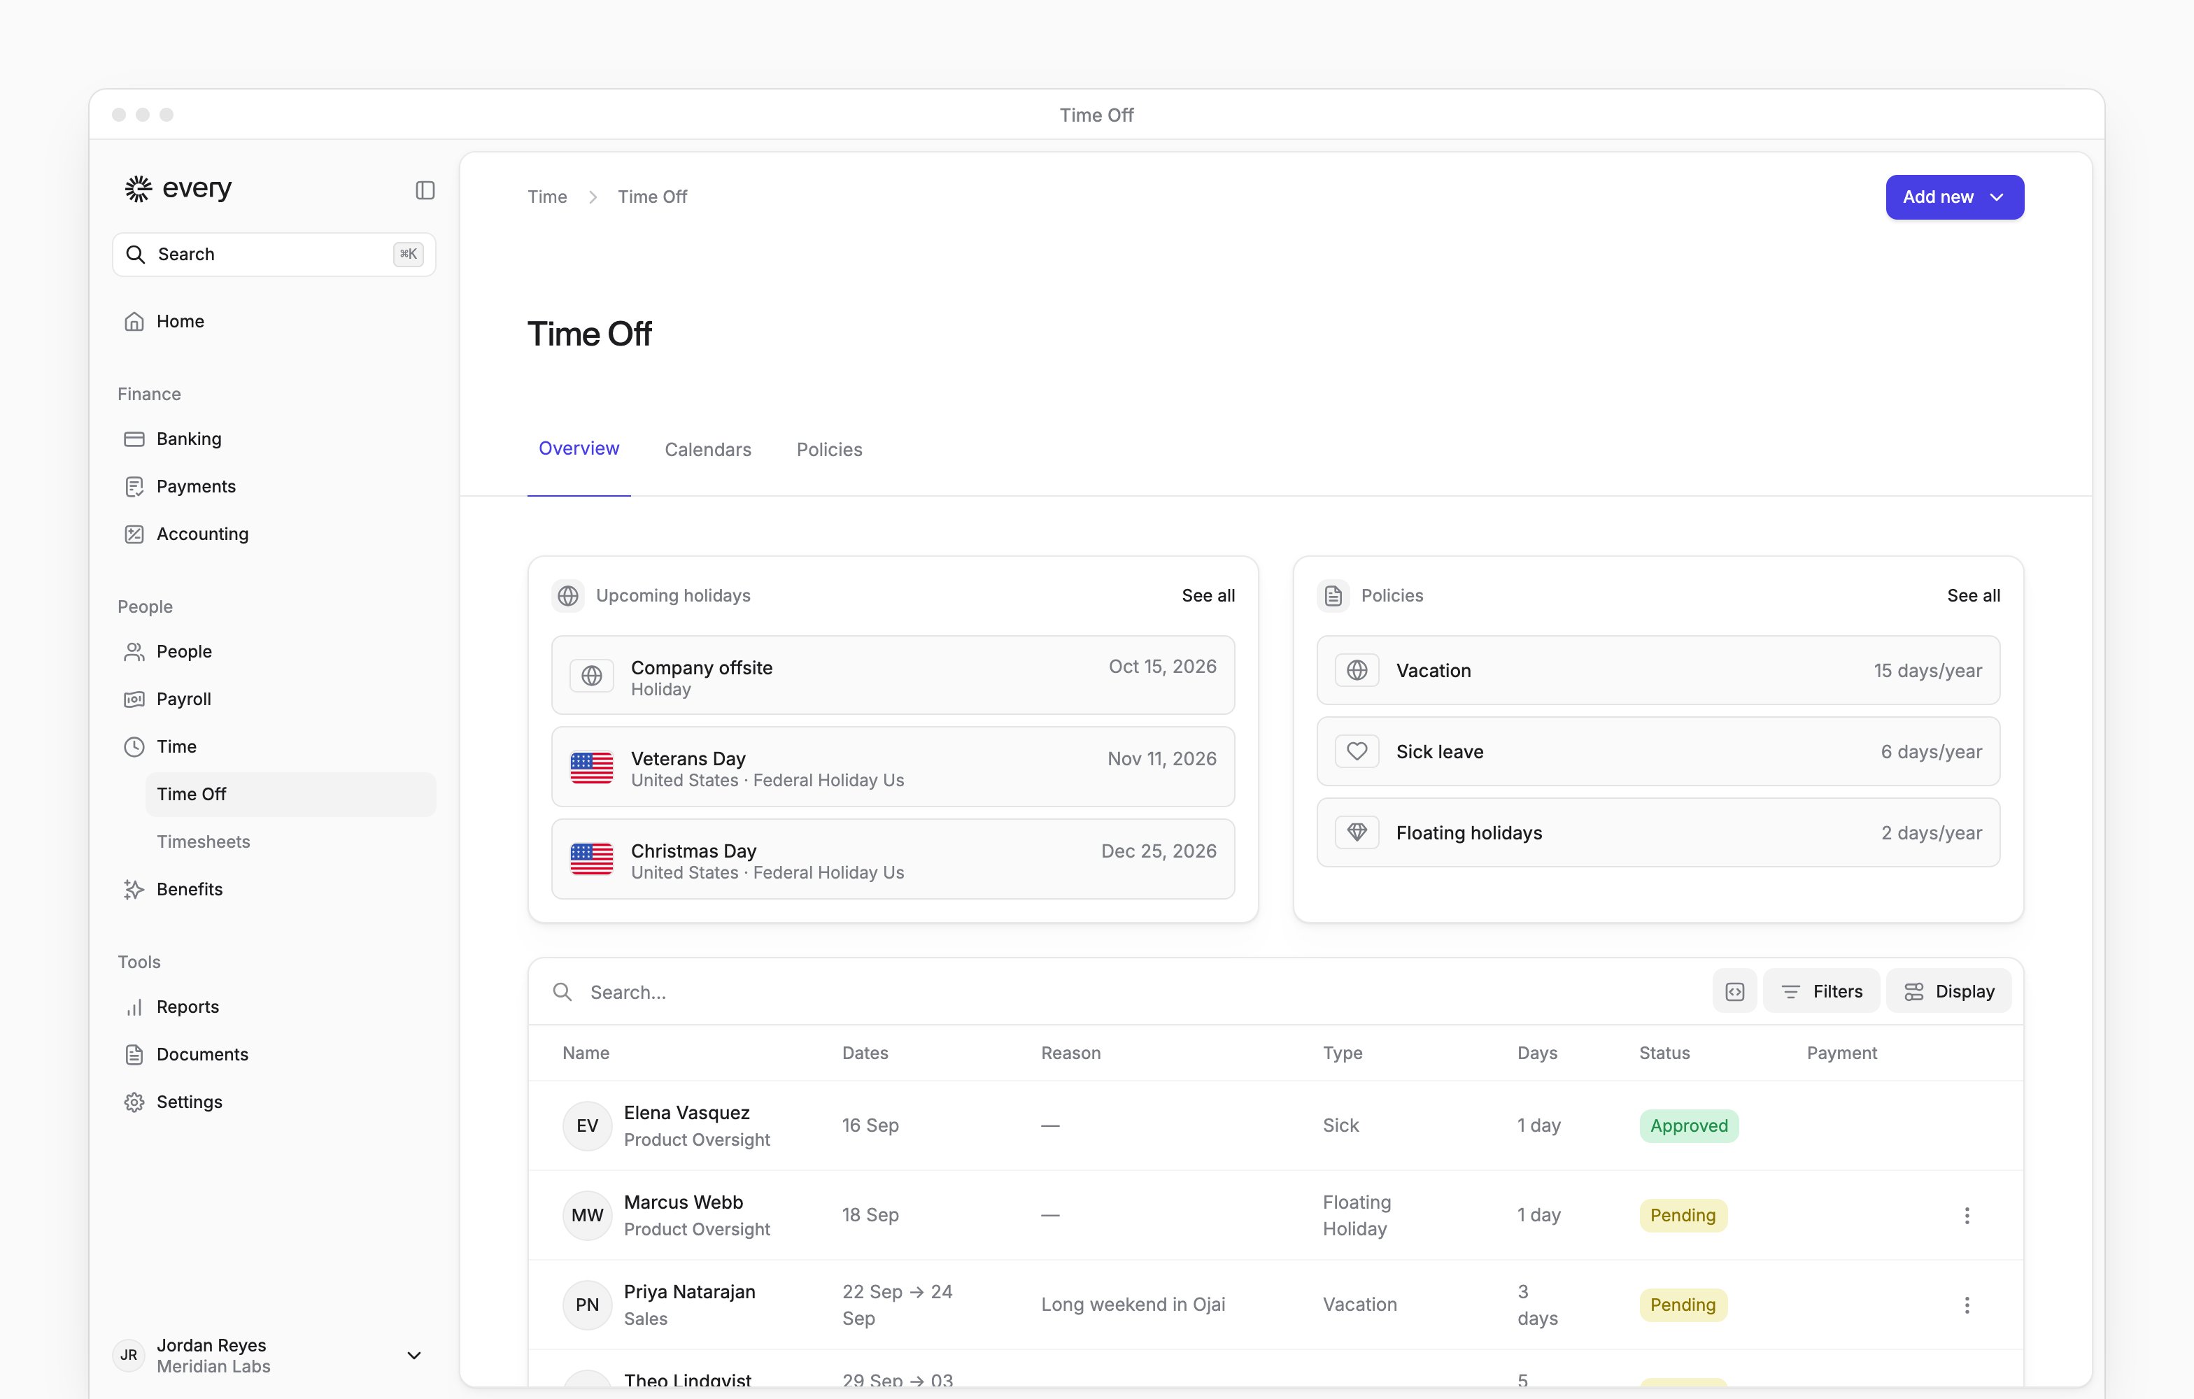
Task: Click the Home icon in the sidebar
Action: (134, 322)
